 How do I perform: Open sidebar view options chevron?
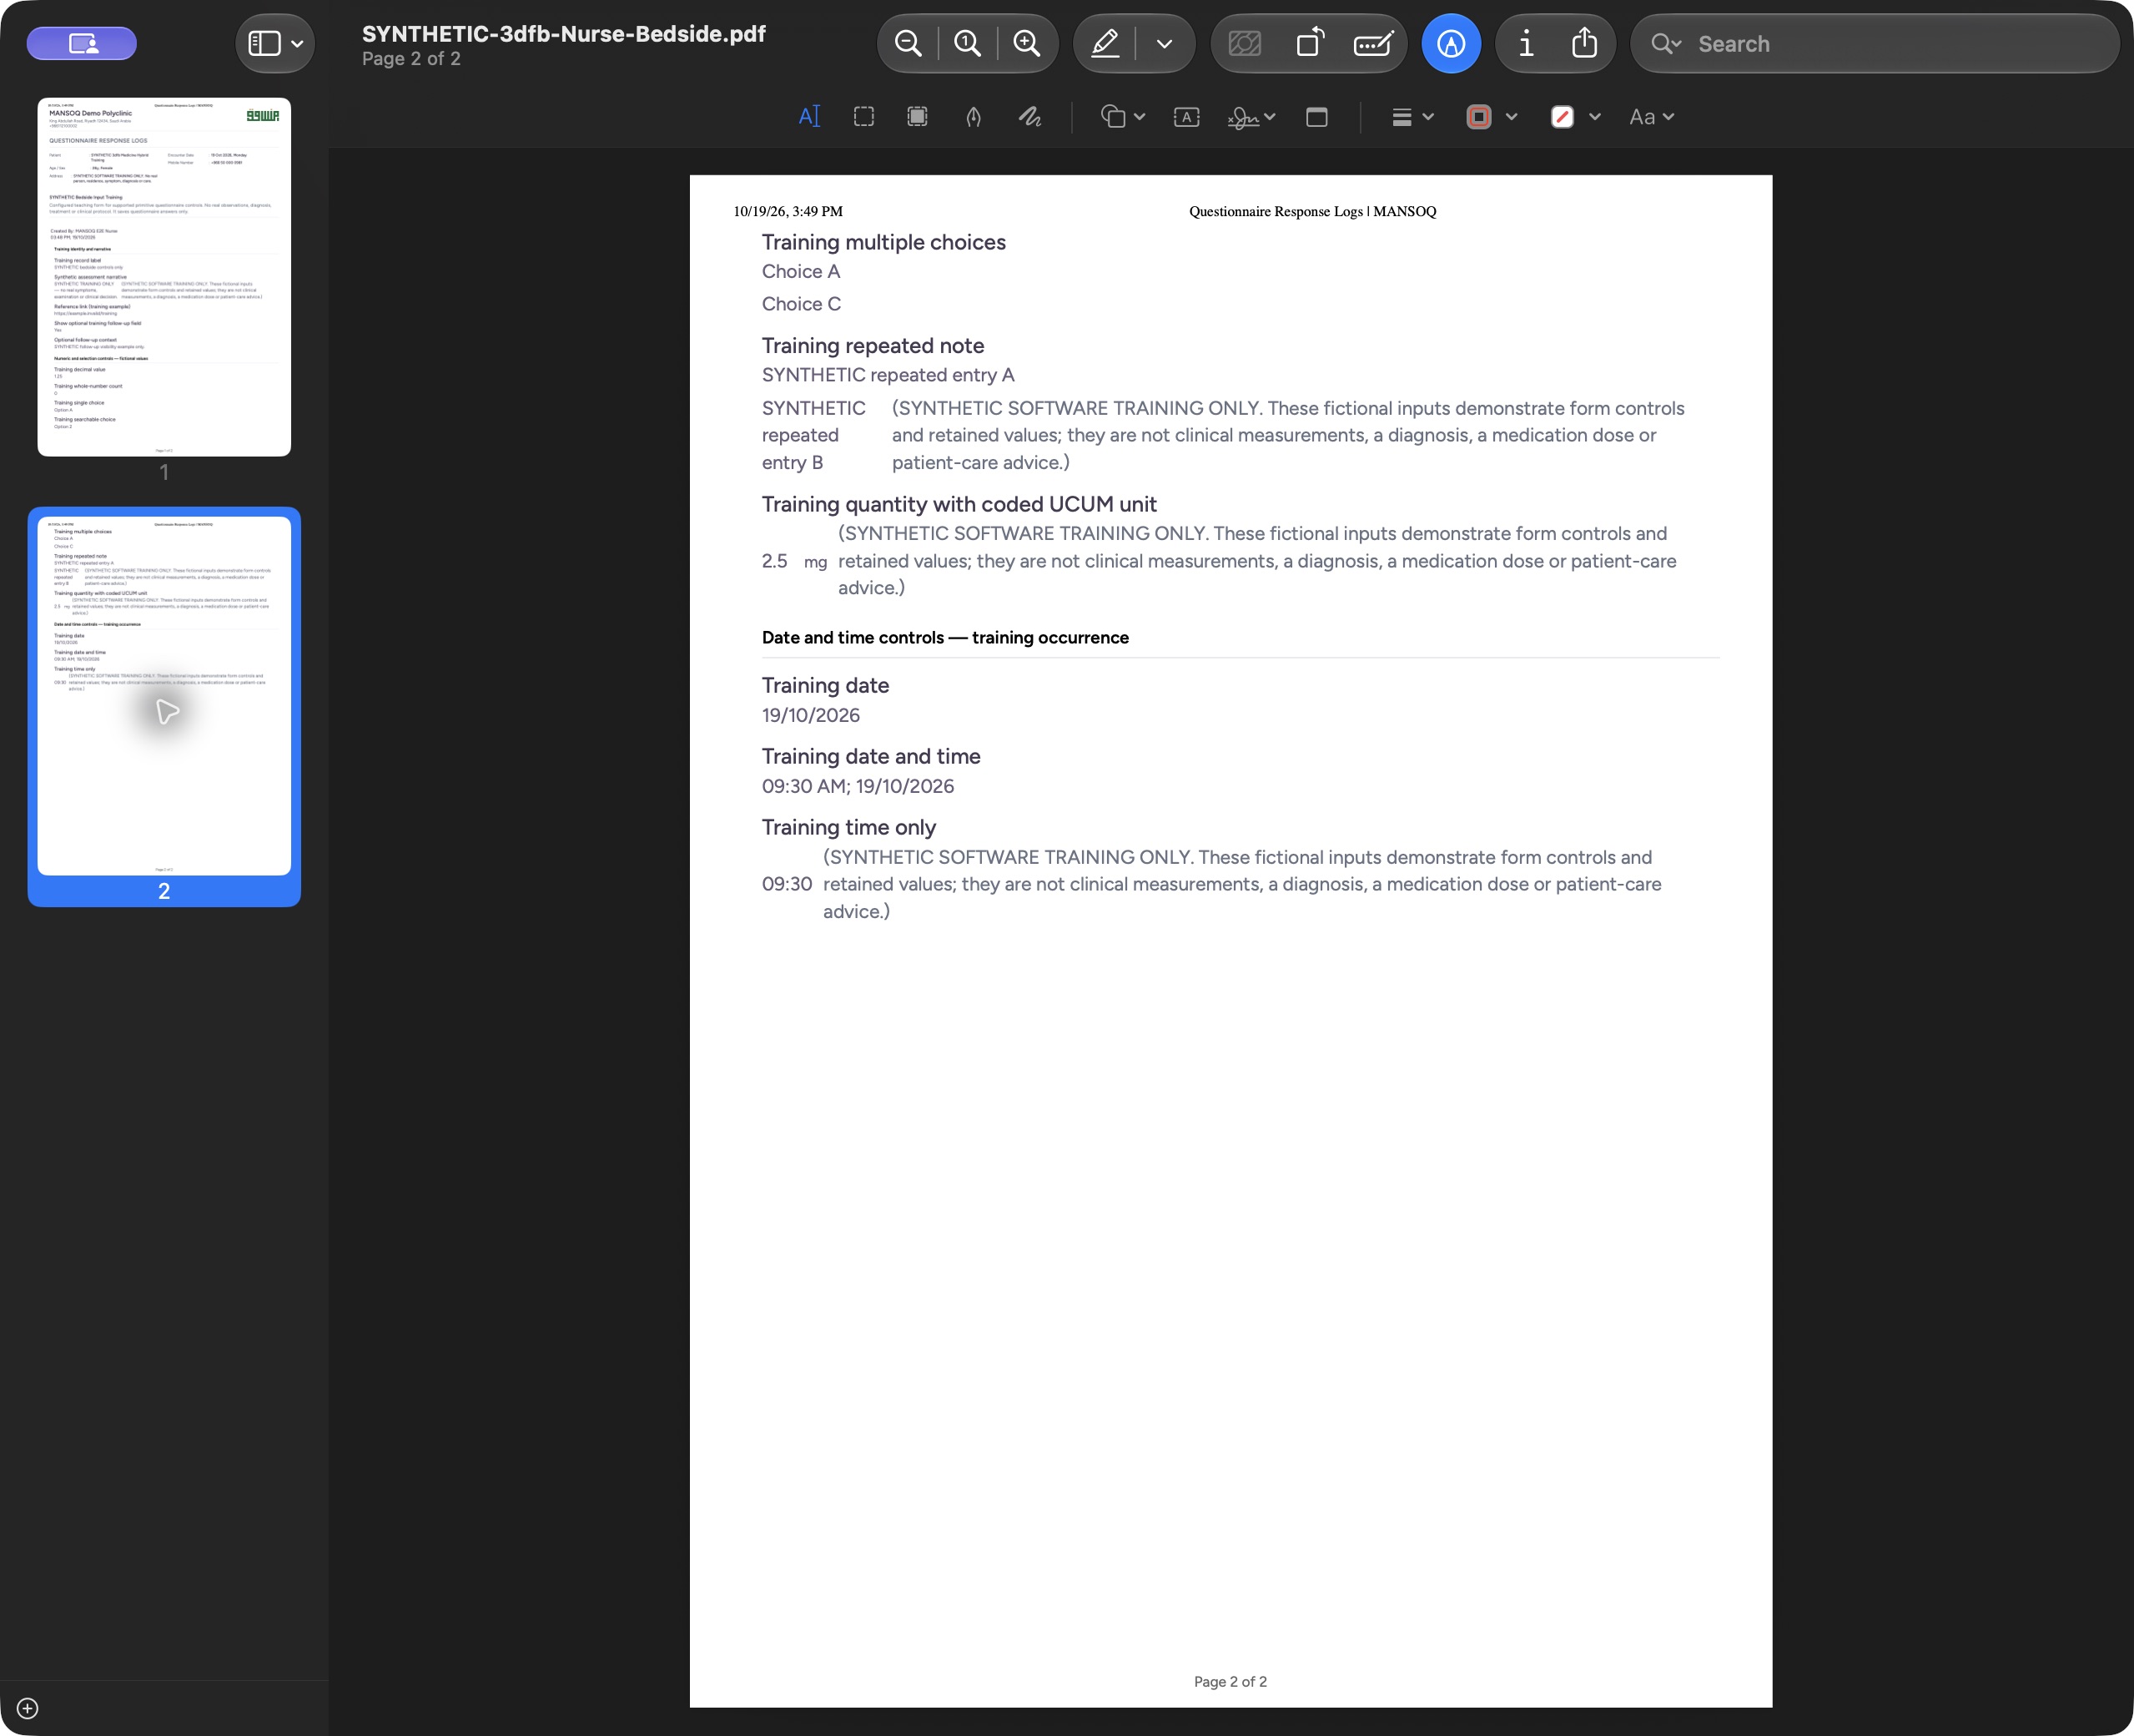[x=297, y=44]
